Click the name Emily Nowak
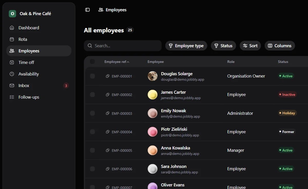Image resolution: width=308 pixels, height=189 pixels. (x=174, y=111)
